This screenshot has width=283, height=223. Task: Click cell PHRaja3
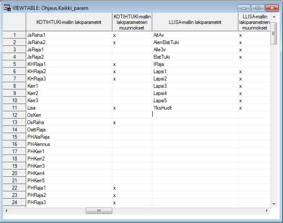pos(69,202)
